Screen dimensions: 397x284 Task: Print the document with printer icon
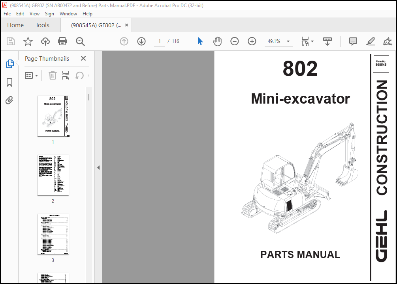click(62, 41)
